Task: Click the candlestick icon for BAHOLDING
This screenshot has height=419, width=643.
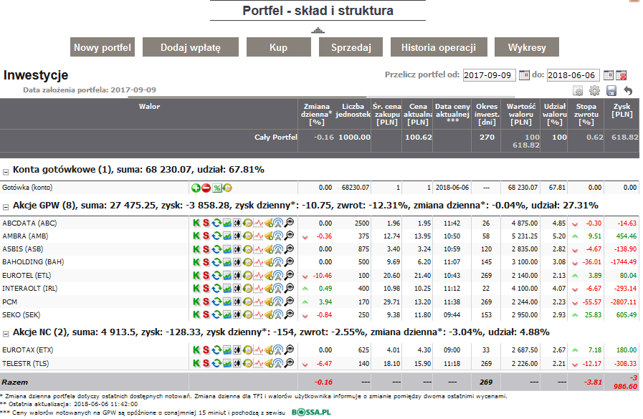Action: pos(237,262)
